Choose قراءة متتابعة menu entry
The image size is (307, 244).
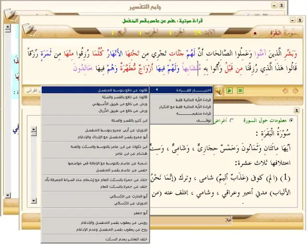(x=181, y=114)
